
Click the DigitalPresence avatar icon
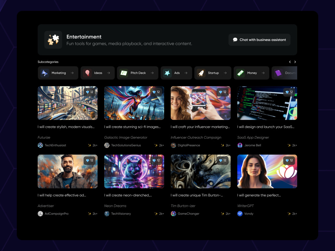click(x=173, y=145)
